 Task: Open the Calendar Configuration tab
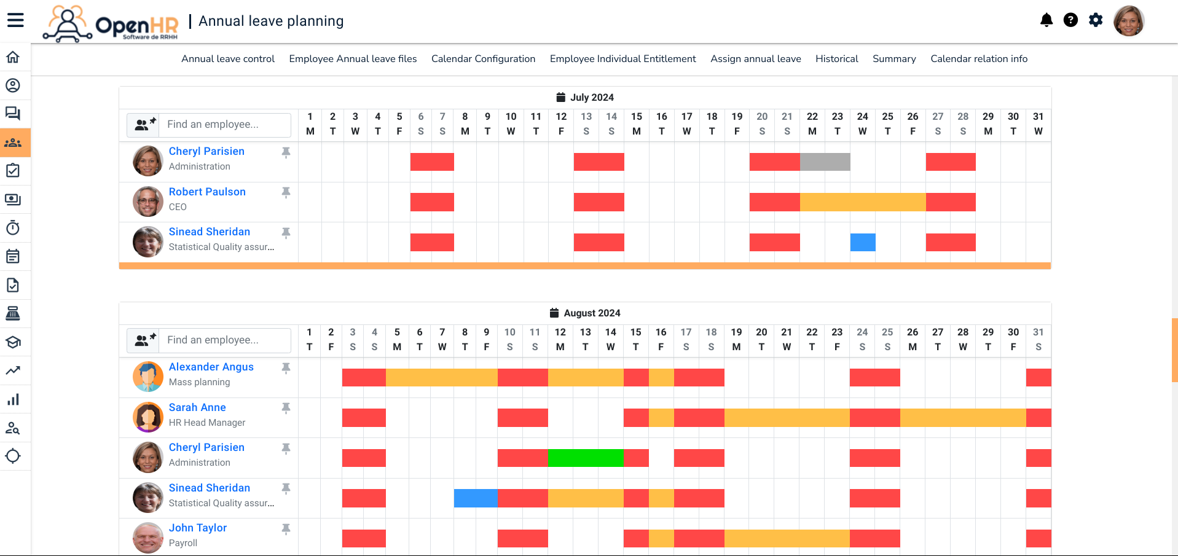pos(483,59)
